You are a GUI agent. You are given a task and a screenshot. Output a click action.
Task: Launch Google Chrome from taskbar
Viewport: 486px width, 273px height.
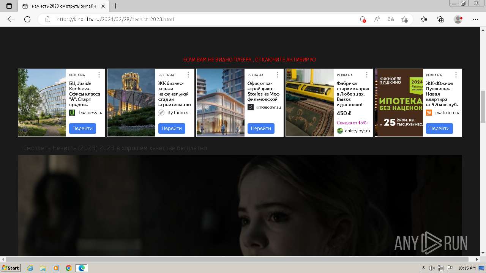(69, 268)
